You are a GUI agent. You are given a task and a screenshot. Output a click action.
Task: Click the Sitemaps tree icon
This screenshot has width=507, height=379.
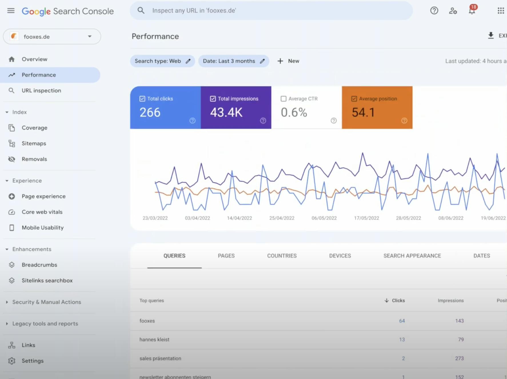[x=12, y=144]
